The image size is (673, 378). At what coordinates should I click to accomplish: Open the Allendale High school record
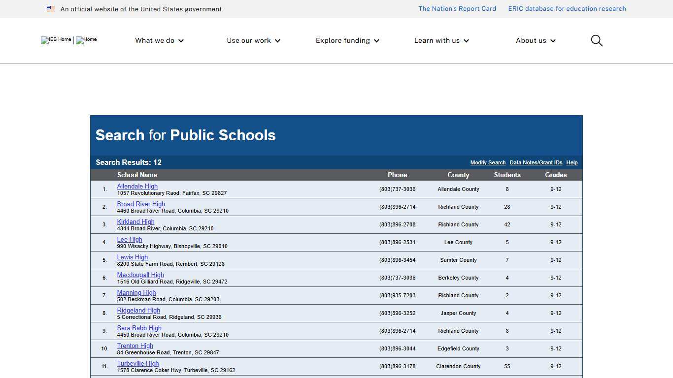click(x=137, y=186)
